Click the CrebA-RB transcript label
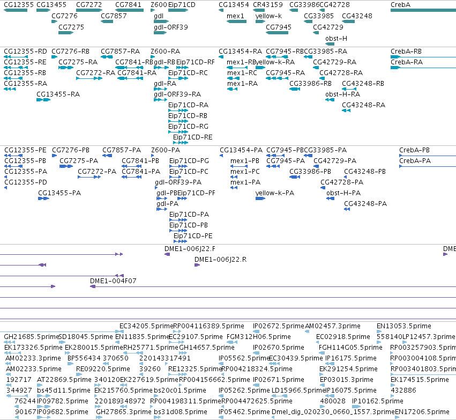Image resolution: width=456 pixels, height=420 pixels. (406, 51)
